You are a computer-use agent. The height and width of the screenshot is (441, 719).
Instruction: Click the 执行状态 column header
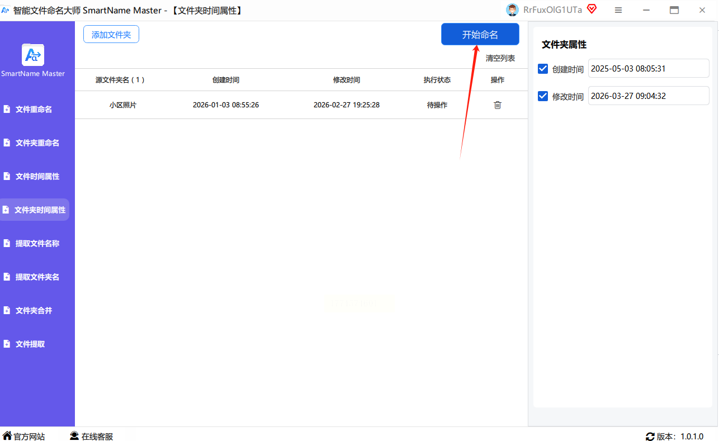click(x=437, y=80)
